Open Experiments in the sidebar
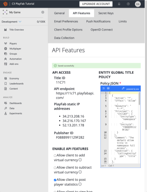 pyautogui.click(x=16, y=113)
